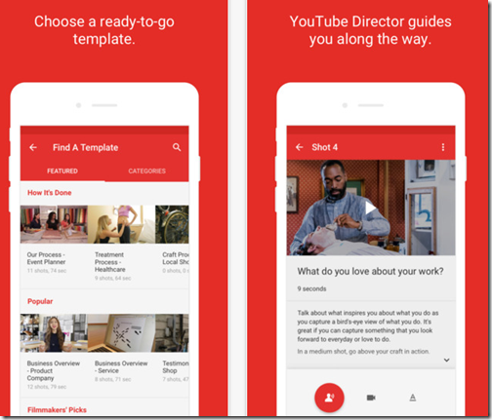Open the Testimonial Shop thumbnail
Viewport: 492px width, 420px height.
(x=172, y=333)
